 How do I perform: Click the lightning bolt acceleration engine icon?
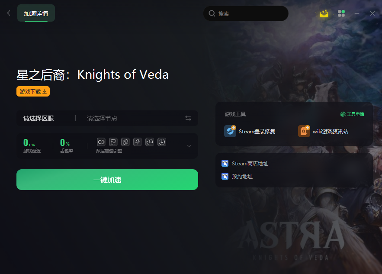[x=138, y=142]
